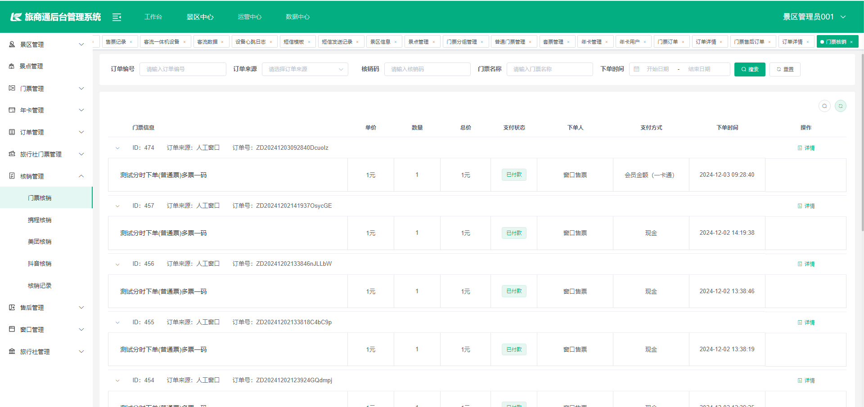Click the calendar icon in date range
The image size is (864, 407).
(x=636, y=69)
